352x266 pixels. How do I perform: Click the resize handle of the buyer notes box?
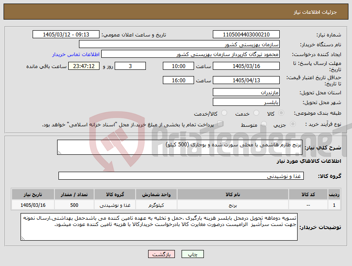tap(23, 238)
